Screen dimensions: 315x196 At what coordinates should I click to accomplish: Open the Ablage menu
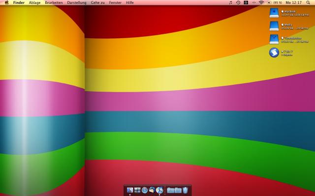tap(35, 2)
